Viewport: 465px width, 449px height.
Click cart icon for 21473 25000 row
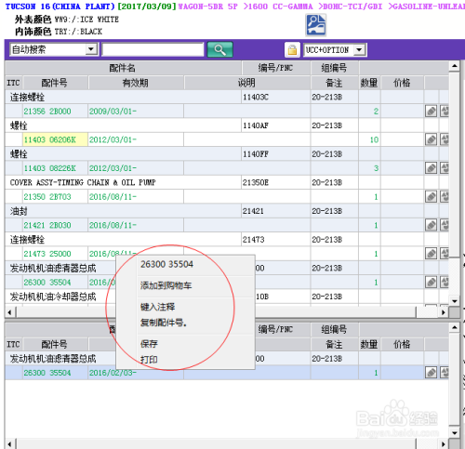coord(445,254)
